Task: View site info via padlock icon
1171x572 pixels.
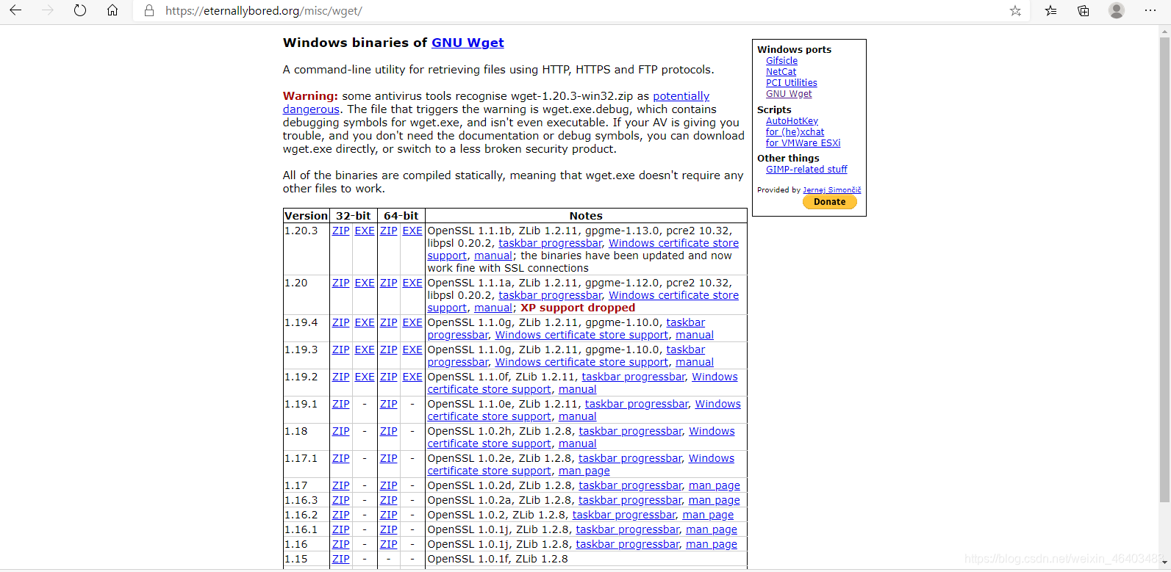Action: click(x=149, y=11)
